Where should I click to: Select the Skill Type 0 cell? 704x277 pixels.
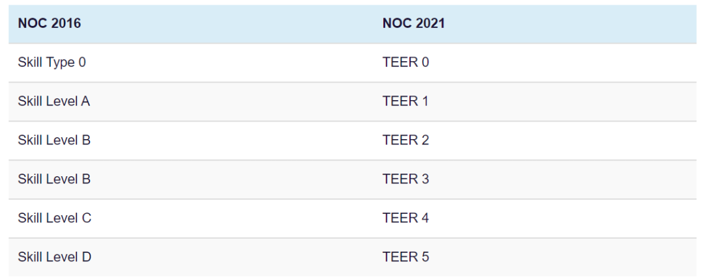tap(191, 63)
